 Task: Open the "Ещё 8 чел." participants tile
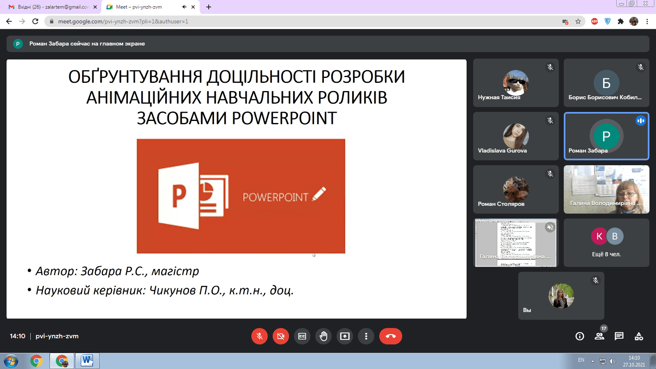point(606,243)
